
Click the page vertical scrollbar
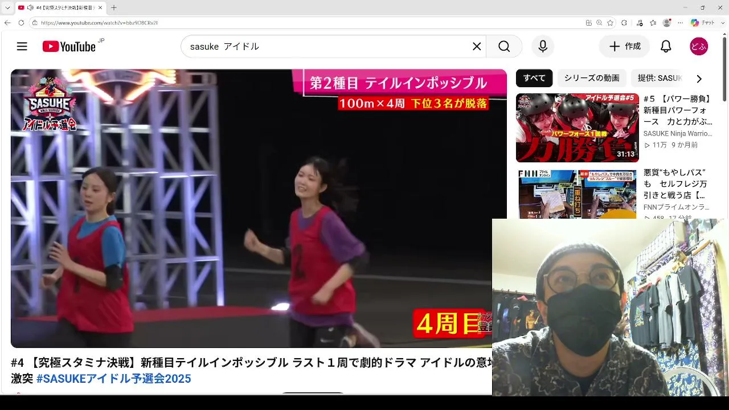point(725,68)
